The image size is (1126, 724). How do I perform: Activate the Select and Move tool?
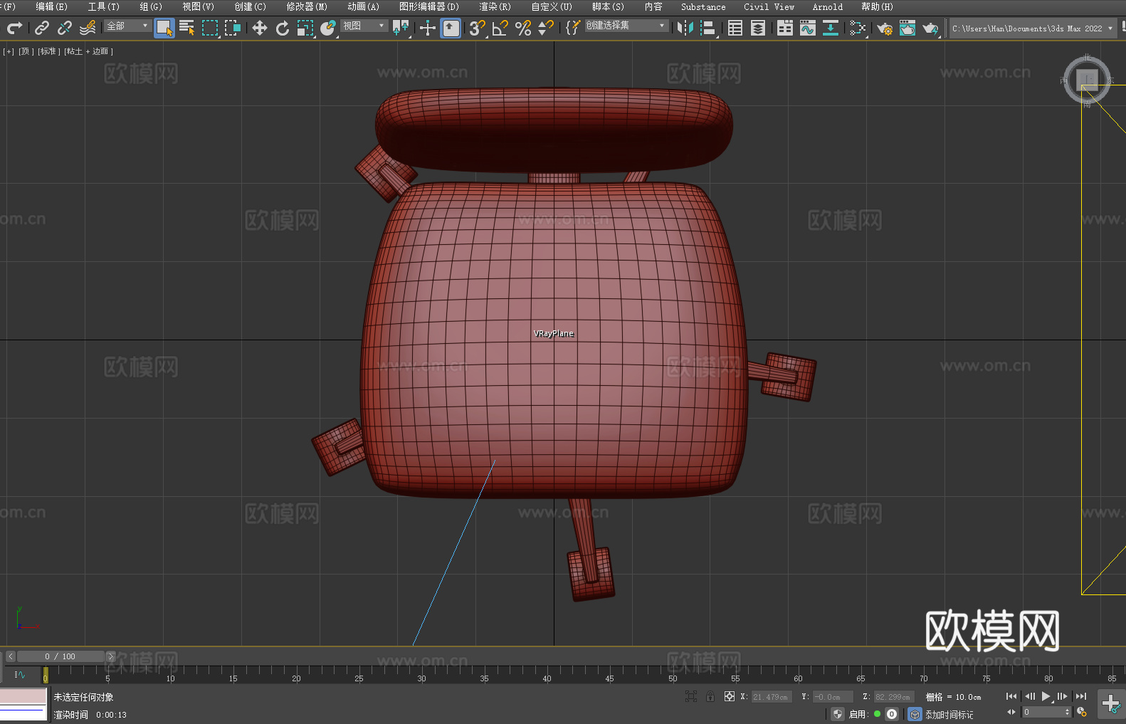(260, 28)
